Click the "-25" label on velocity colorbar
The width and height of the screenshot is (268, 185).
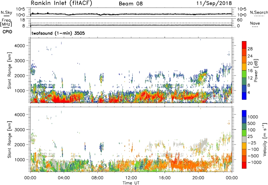(x=252, y=143)
